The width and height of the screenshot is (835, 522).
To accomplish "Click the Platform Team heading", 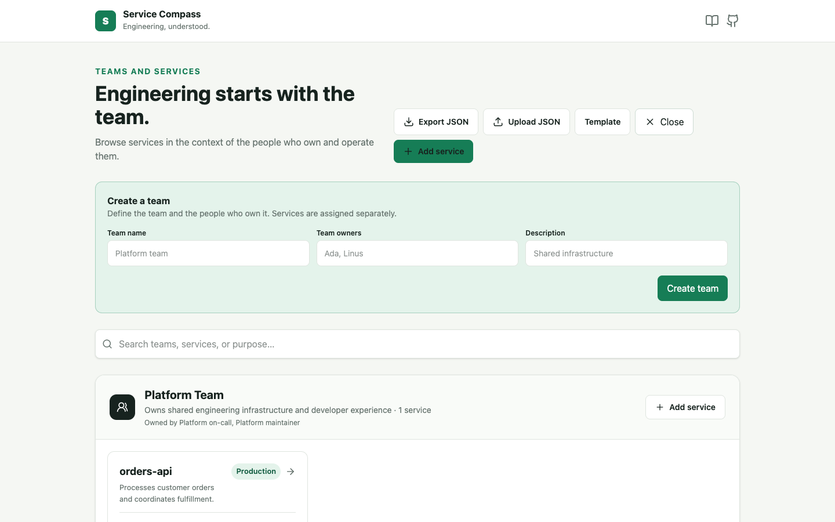I will (x=184, y=395).
